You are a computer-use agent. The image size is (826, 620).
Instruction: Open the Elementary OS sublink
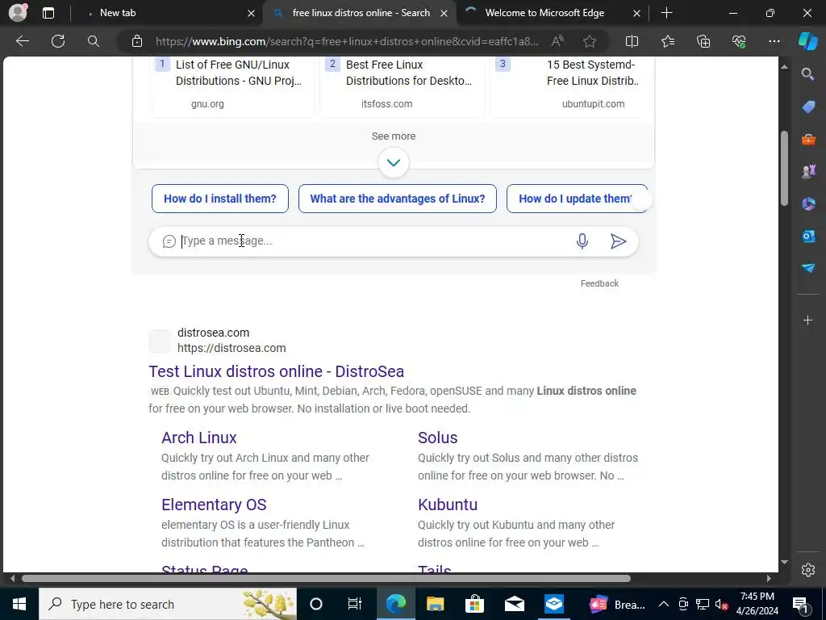[x=214, y=505]
